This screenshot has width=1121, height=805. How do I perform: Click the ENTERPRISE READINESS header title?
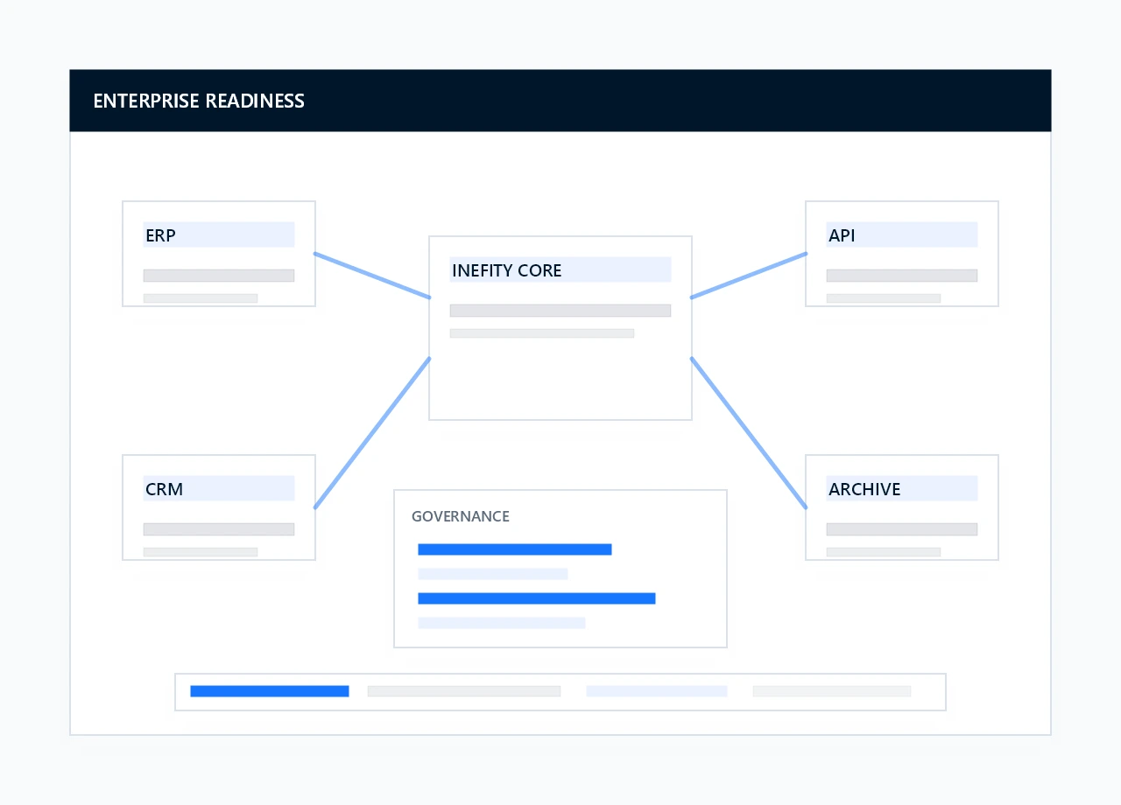pos(199,101)
